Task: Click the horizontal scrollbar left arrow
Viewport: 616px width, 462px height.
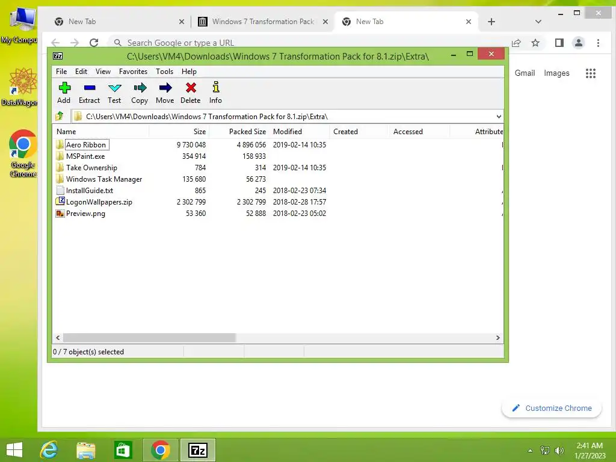Action: click(x=58, y=338)
